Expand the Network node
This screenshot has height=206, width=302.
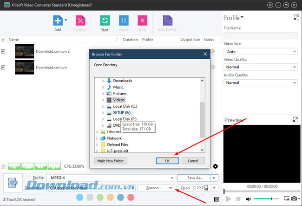point(97,138)
